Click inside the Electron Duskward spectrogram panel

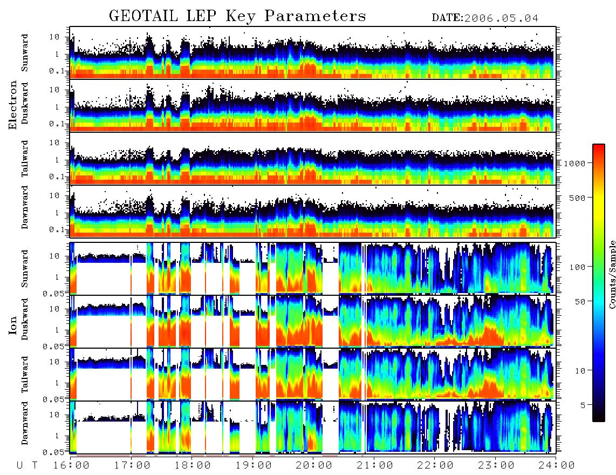click(x=313, y=105)
